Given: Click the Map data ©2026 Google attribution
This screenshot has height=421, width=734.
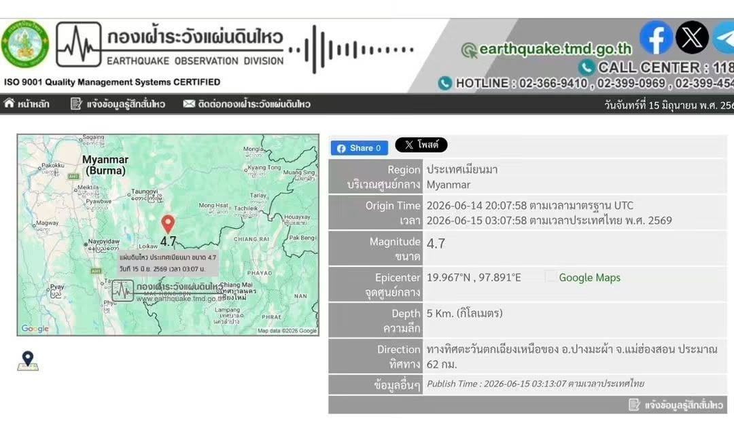Looking at the screenshot, I should pyautogui.click(x=287, y=331).
